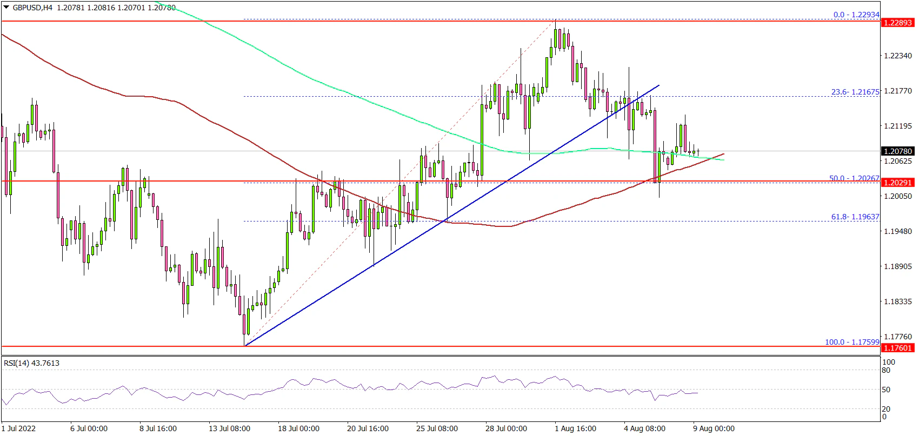
Task: Click the Fibonacci 61.8 - 1.19637 label
Action: (x=855, y=217)
